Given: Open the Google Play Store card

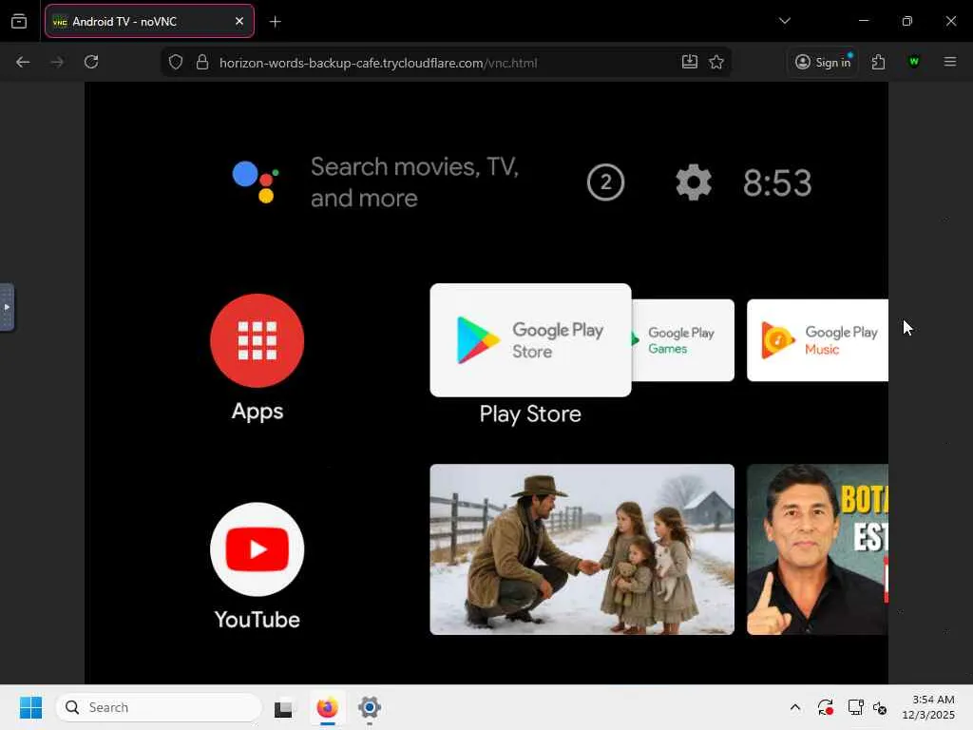Looking at the screenshot, I should [530, 340].
